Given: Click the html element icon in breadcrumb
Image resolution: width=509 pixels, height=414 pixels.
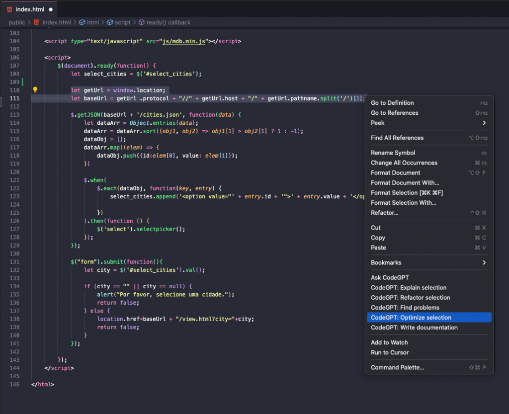Looking at the screenshot, I should tap(82, 22).
